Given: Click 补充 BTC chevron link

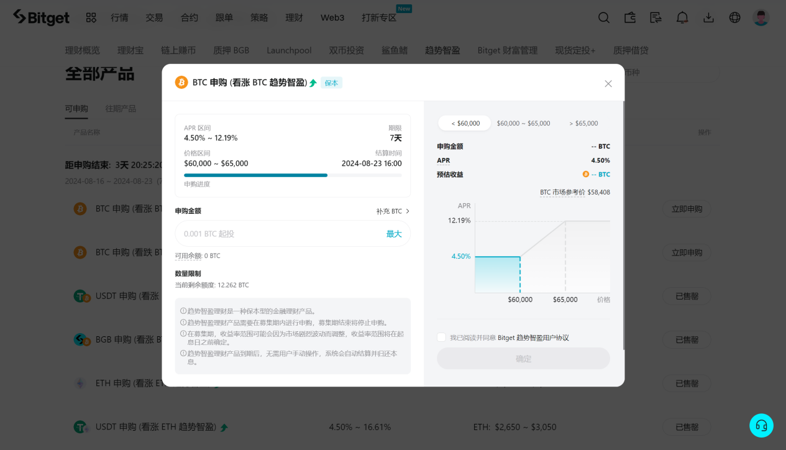Looking at the screenshot, I should tap(393, 211).
